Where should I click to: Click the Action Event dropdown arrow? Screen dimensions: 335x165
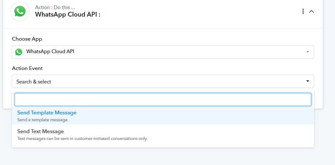pos(308,81)
